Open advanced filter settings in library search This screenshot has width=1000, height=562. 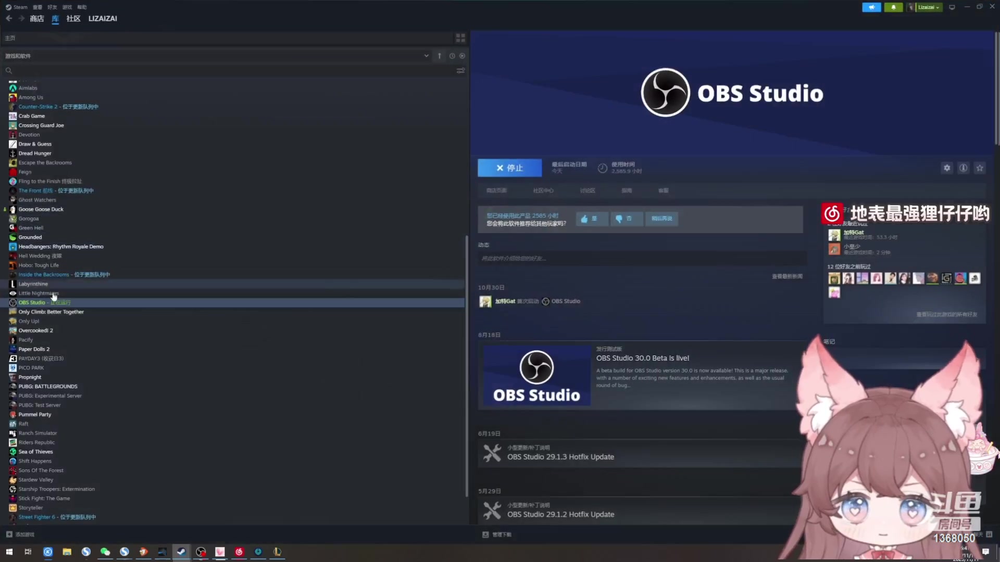pos(460,70)
